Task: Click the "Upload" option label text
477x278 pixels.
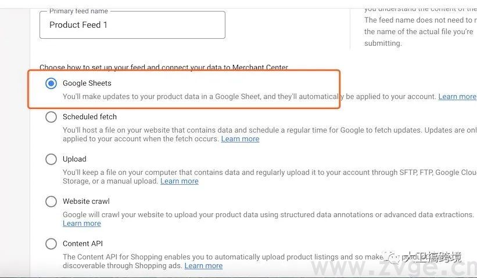Action: (x=74, y=159)
